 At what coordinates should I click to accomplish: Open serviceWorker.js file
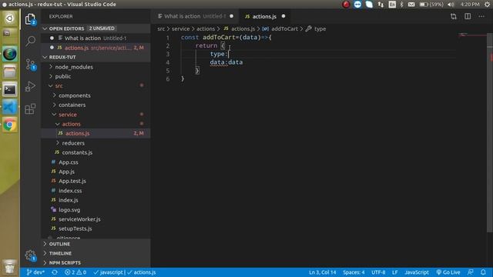point(96,219)
